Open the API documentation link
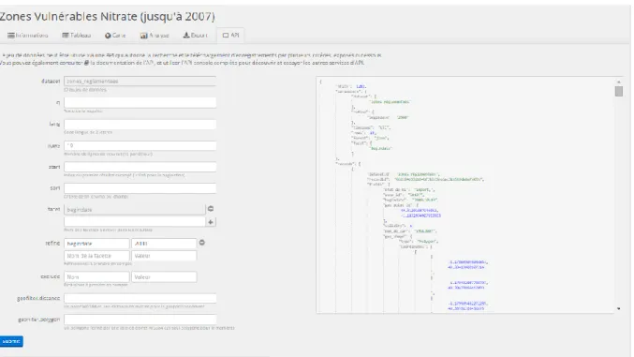This screenshot has width=634, height=357. coord(122,63)
